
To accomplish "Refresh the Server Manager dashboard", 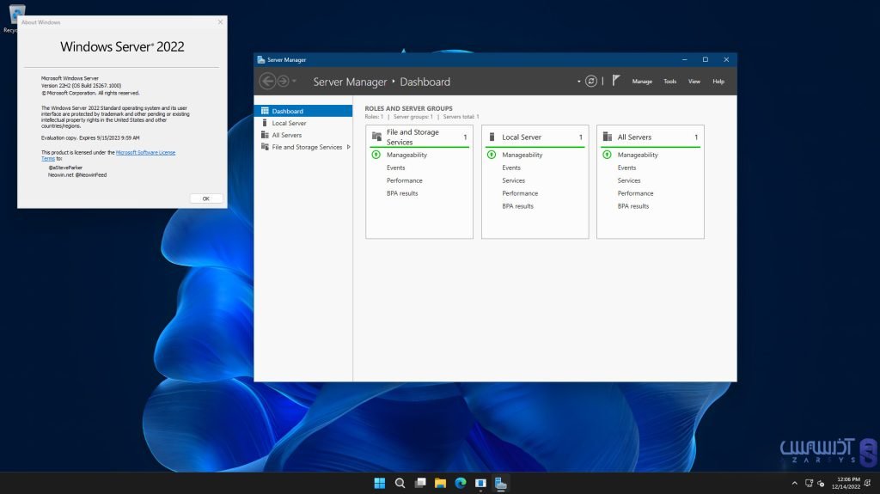I will (x=591, y=81).
